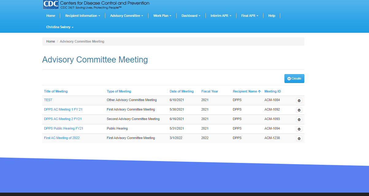Go to Help in navigation bar

272,16
